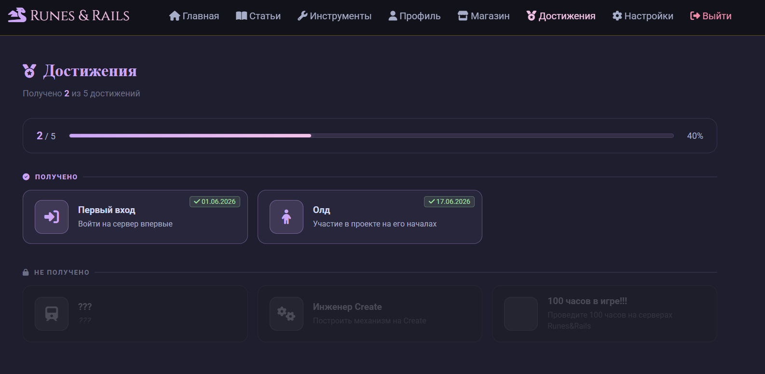
Task: Click the Первый вход achievement title
Action: click(107, 210)
